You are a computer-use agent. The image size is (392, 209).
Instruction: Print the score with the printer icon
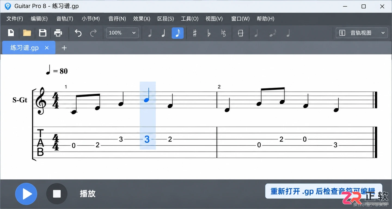(58, 33)
